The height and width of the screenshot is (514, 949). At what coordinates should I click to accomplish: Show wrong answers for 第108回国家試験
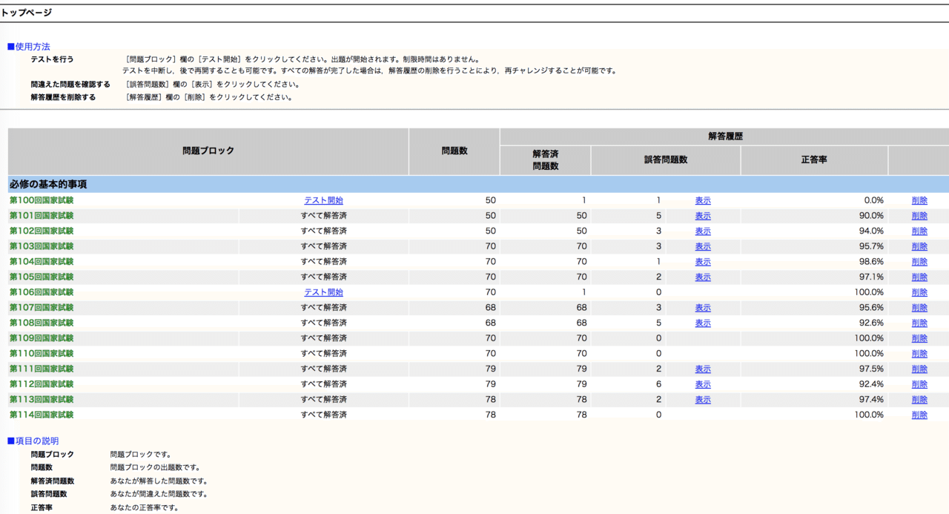(703, 323)
